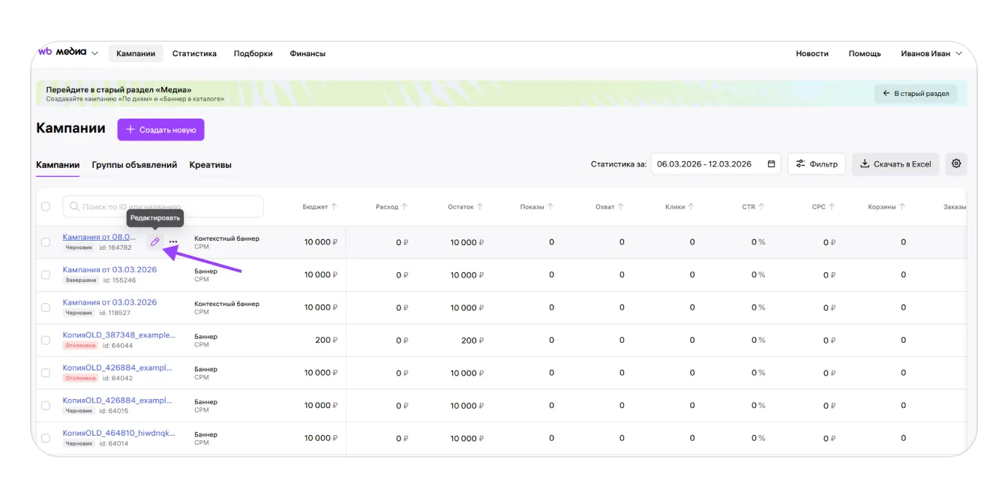Click Скачать в Excel button
The width and height of the screenshot is (1008, 498).
895,163
